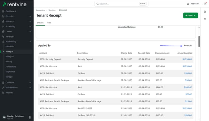Click the Rentvine logo
The image size is (209, 121).
tap(15, 4)
